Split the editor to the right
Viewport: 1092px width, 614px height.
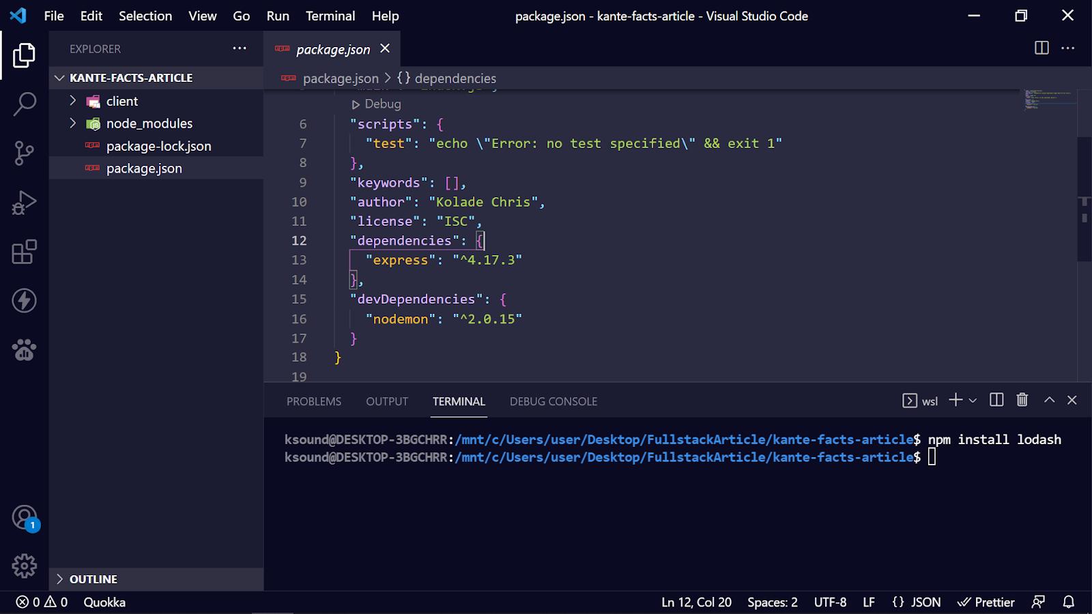pyautogui.click(x=1041, y=48)
